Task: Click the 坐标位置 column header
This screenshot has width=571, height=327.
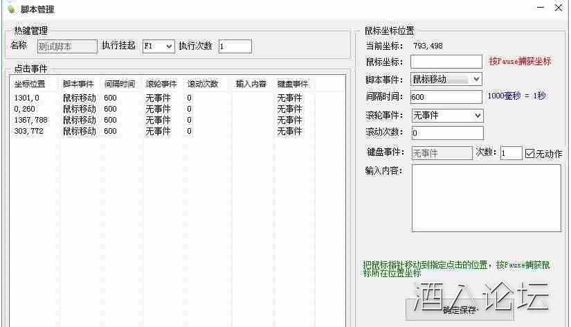Action: pyautogui.click(x=30, y=84)
